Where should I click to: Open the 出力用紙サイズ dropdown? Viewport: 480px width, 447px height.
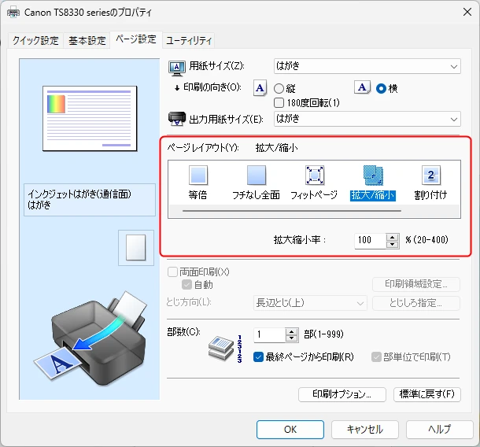[x=367, y=119]
